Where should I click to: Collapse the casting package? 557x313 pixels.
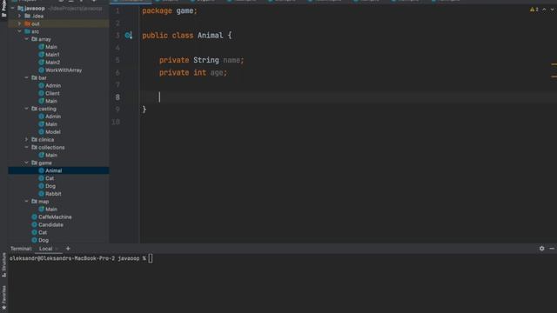coord(27,109)
